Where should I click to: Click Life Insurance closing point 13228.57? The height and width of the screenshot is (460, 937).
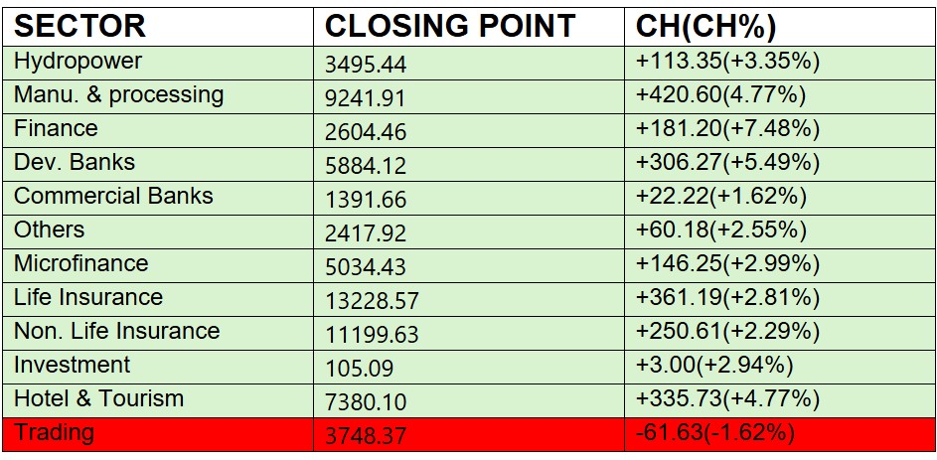pos(373,300)
